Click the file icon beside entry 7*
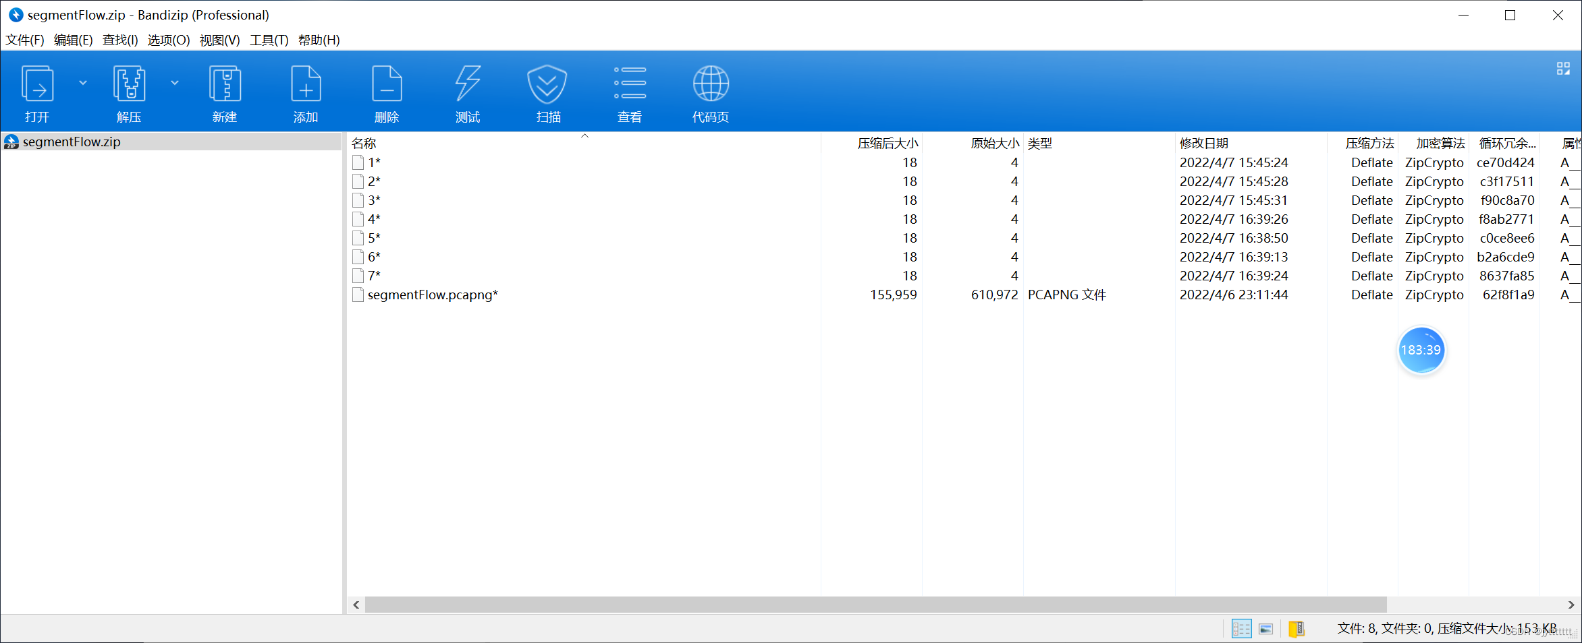1582x643 pixels. (358, 276)
